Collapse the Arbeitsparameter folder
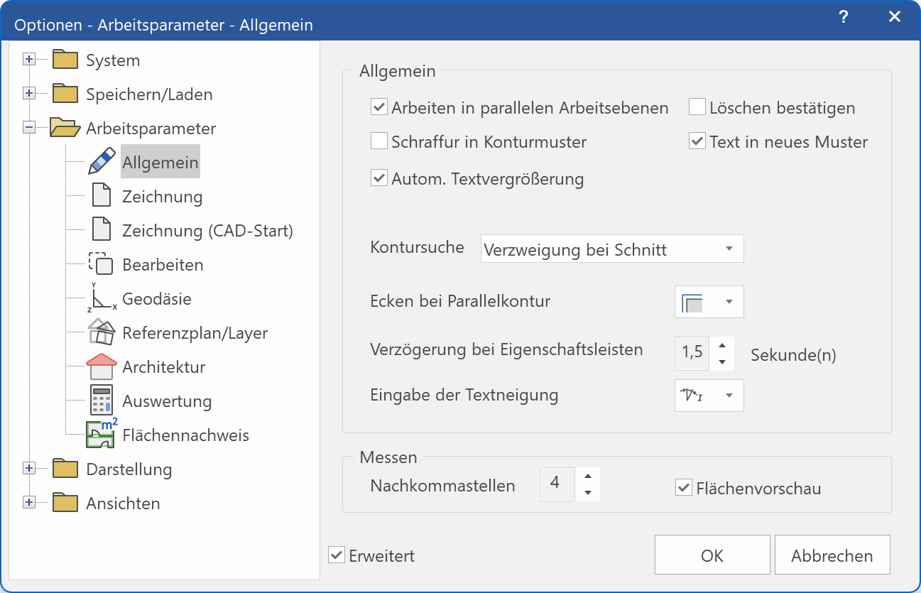The width and height of the screenshot is (921, 593). click(28, 128)
